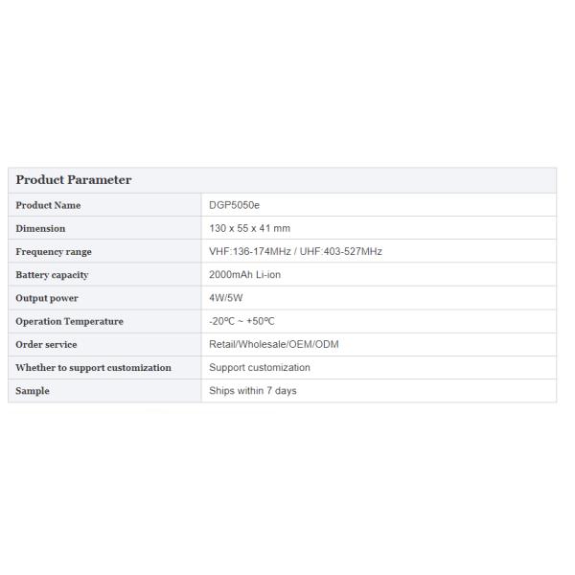575x575 pixels.
Task: Select the Sample label cell
Action: tap(33, 391)
